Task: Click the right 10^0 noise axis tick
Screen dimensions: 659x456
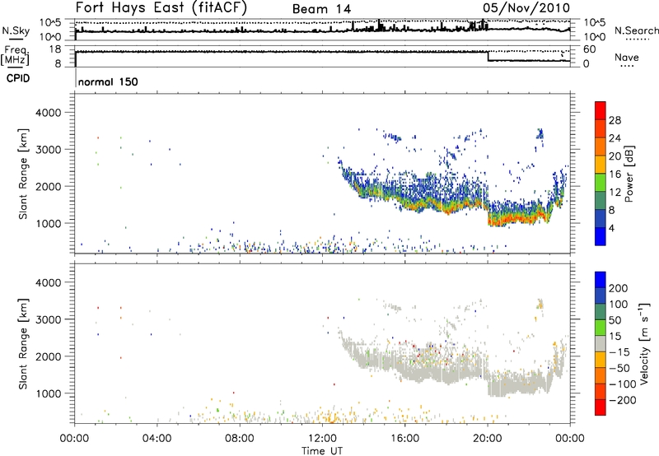Action: 595,37
